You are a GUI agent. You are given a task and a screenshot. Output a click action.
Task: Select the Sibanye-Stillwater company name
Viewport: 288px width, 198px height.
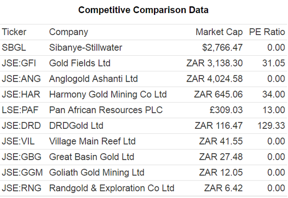[85, 48]
